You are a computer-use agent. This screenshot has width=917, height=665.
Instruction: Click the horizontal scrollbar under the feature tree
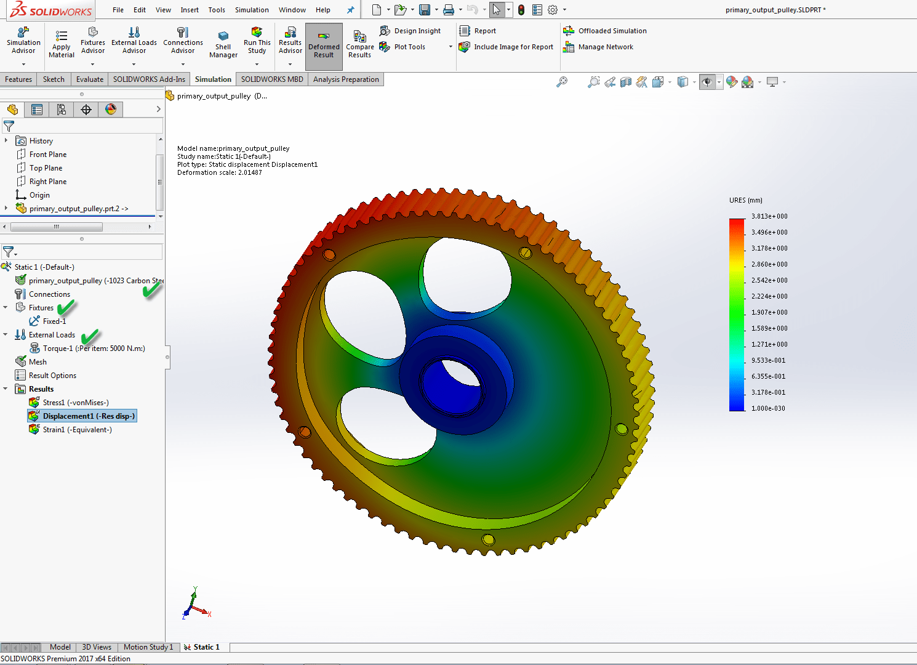point(57,226)
